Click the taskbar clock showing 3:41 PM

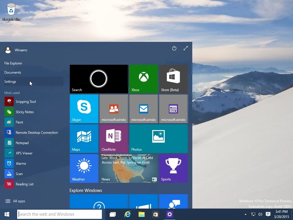click(x=282, y=214)
